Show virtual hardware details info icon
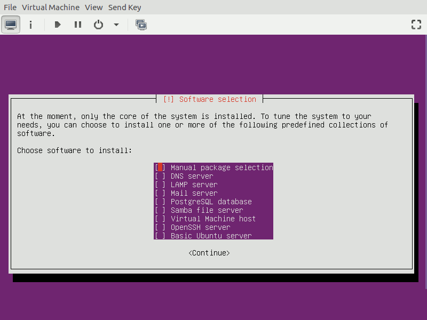 tap(31, 25)
